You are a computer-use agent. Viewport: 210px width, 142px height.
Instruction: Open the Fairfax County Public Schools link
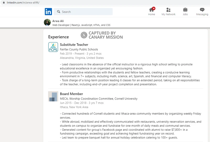click(79, 49)
